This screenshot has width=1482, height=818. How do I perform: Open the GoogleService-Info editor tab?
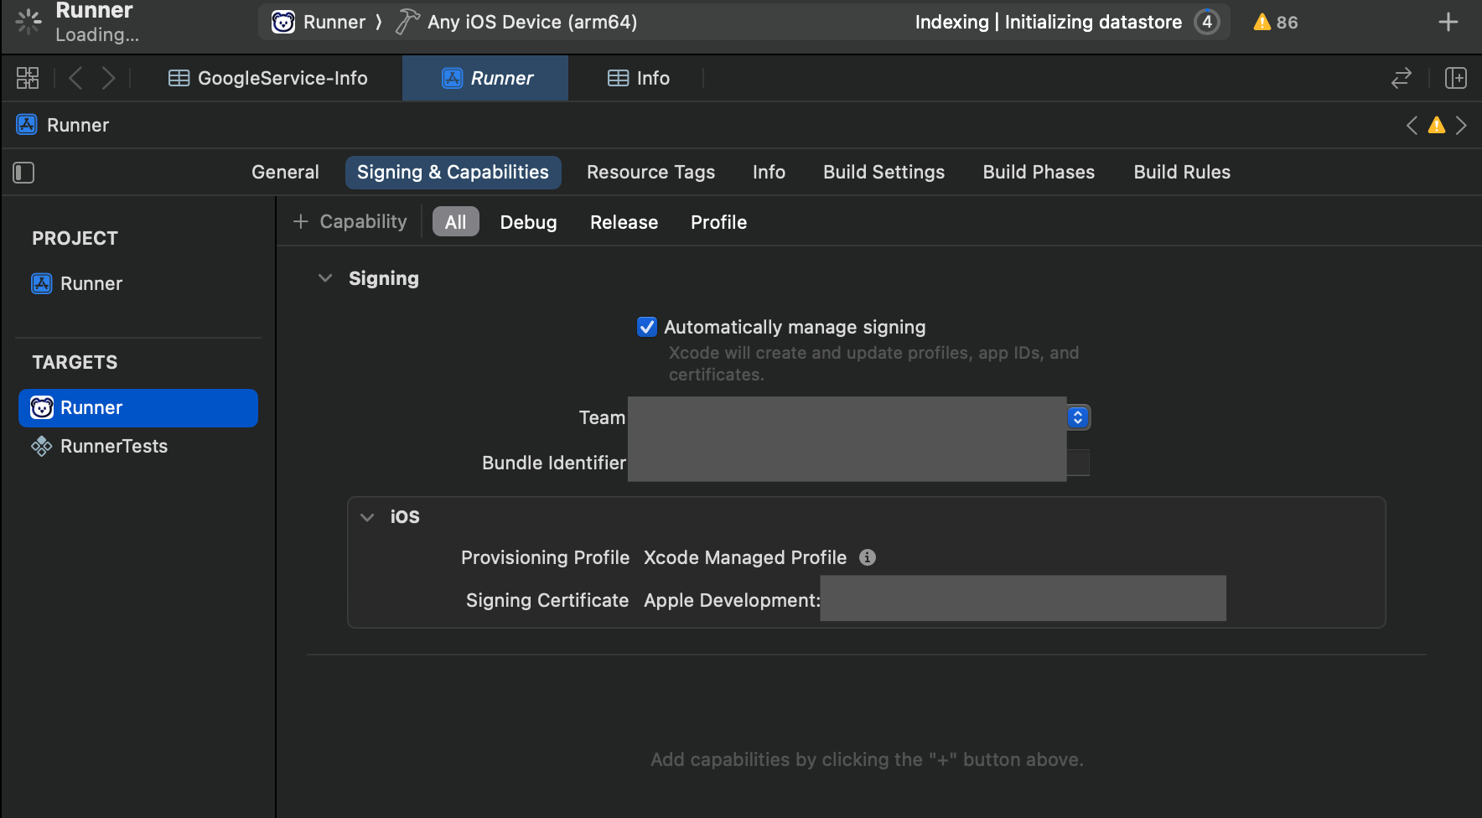coord(268,78)
